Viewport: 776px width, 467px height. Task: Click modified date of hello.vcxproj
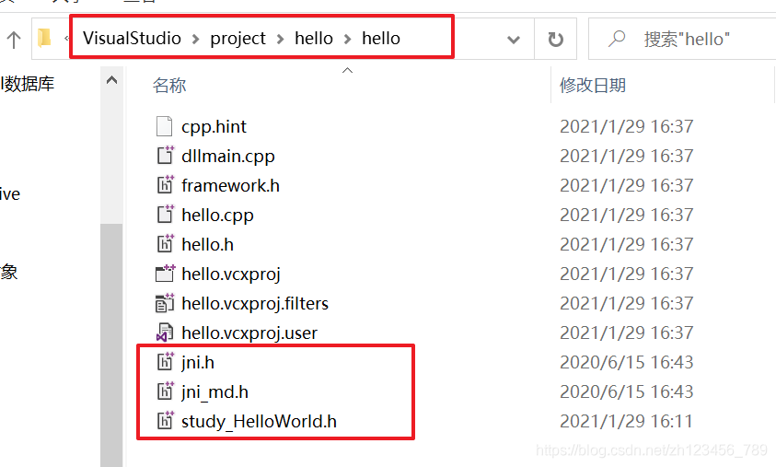pos(627,274)
